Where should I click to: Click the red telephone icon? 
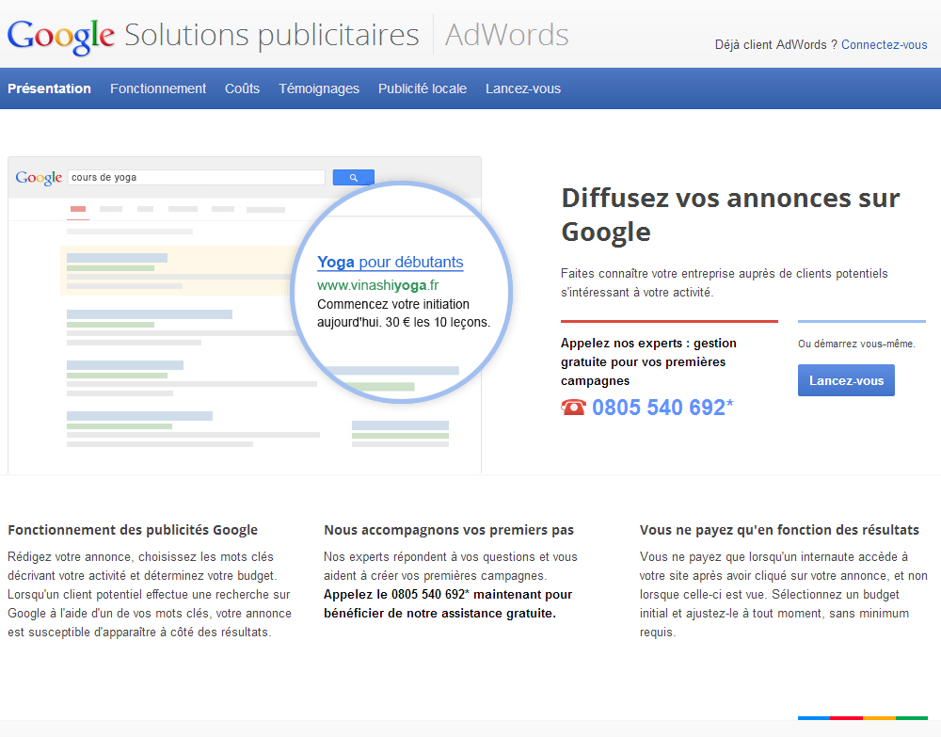[573, 408]
